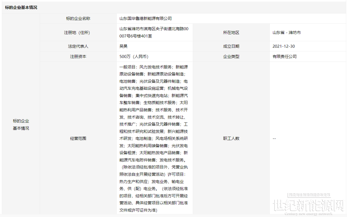
Task: Select the 标的企业名称 label cell
Action: (x=78, y=19)
